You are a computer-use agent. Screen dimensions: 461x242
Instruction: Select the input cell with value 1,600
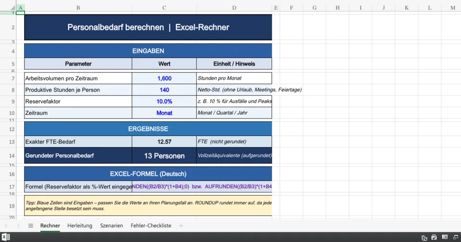164,79
